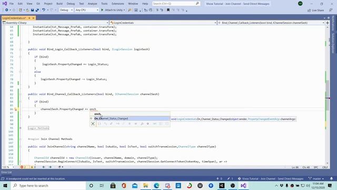
Task: Click the taskbar Type here to search box
Action: [x=48, y=185]
